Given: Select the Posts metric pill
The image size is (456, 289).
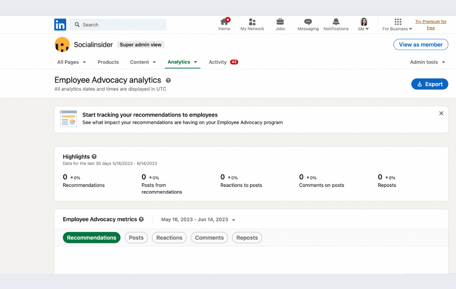Looking at the screenshot, I should pos(136,238).
